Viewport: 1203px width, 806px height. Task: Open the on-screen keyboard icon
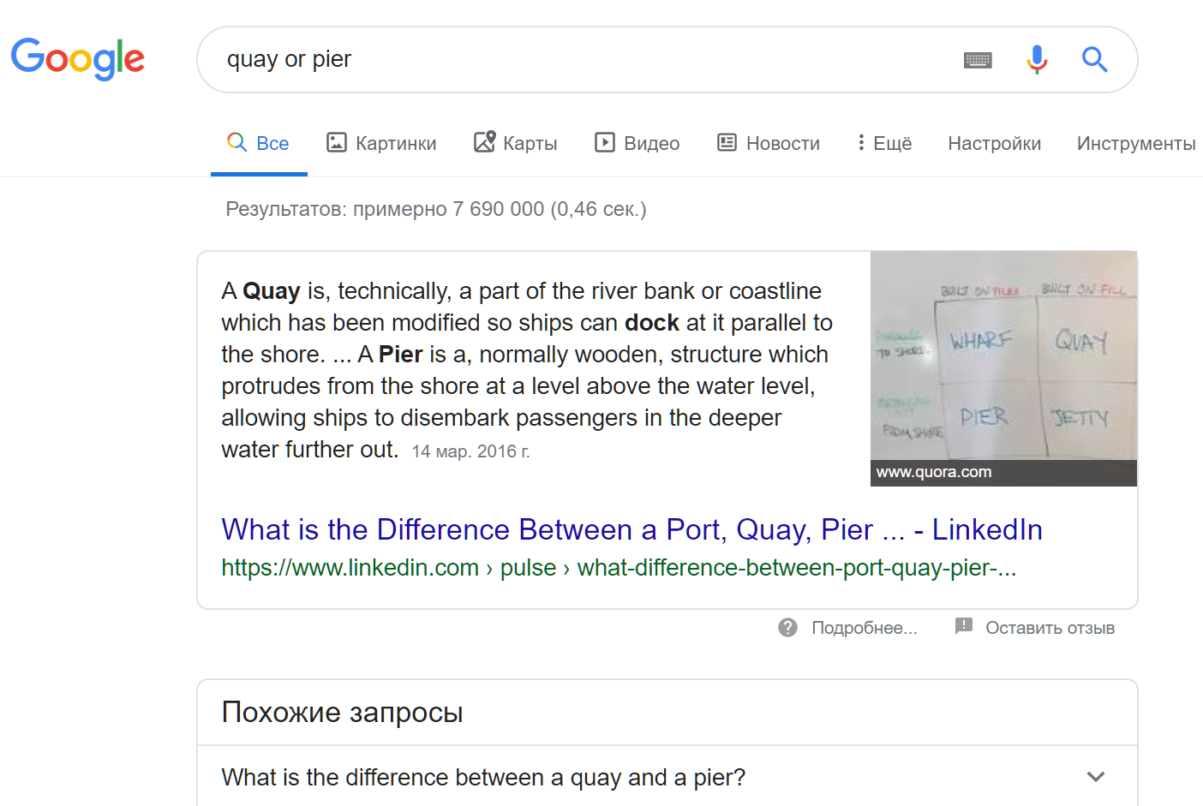[x=978, y=60]
